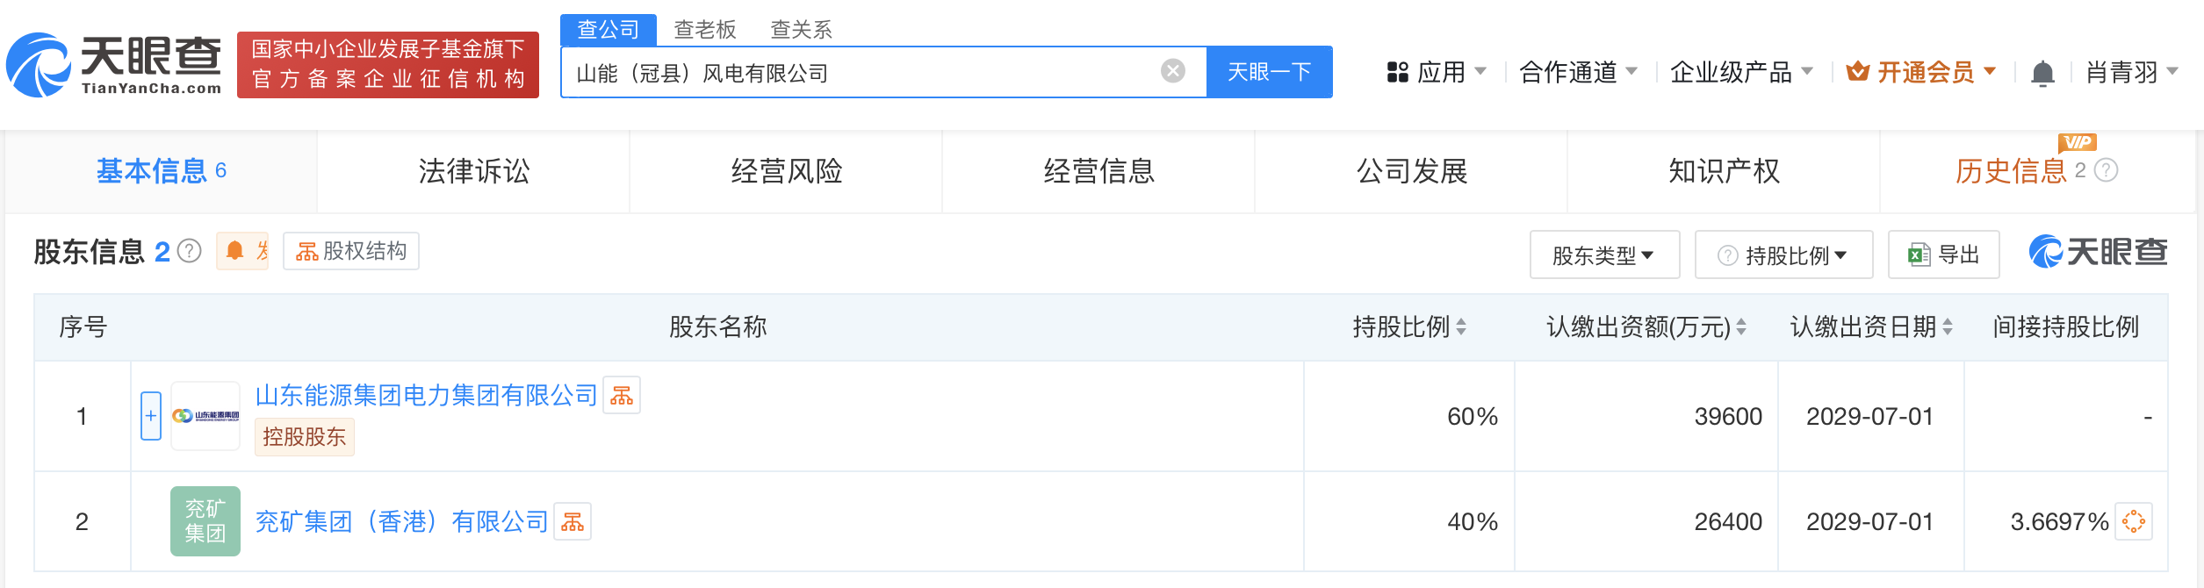Open the 股东类型 dropdown
The height and width of the screenshot is (588, 2204).
(1604, 255)
